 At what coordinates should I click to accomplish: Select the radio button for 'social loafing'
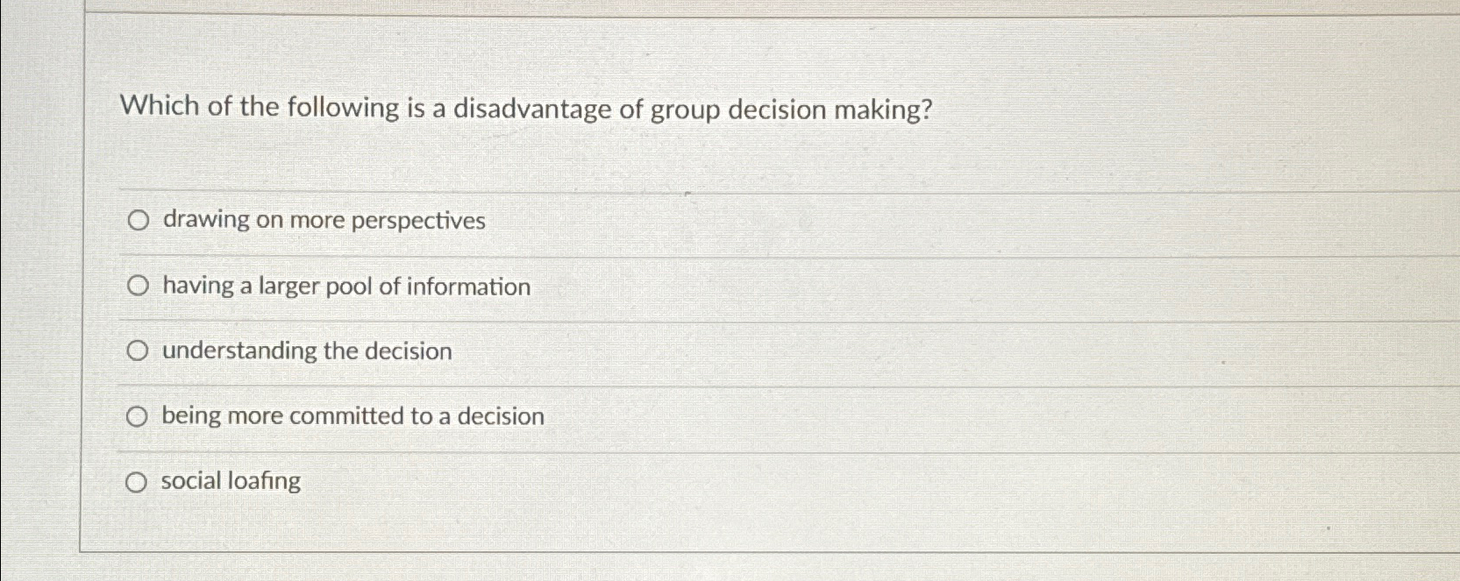pos(137,480)
